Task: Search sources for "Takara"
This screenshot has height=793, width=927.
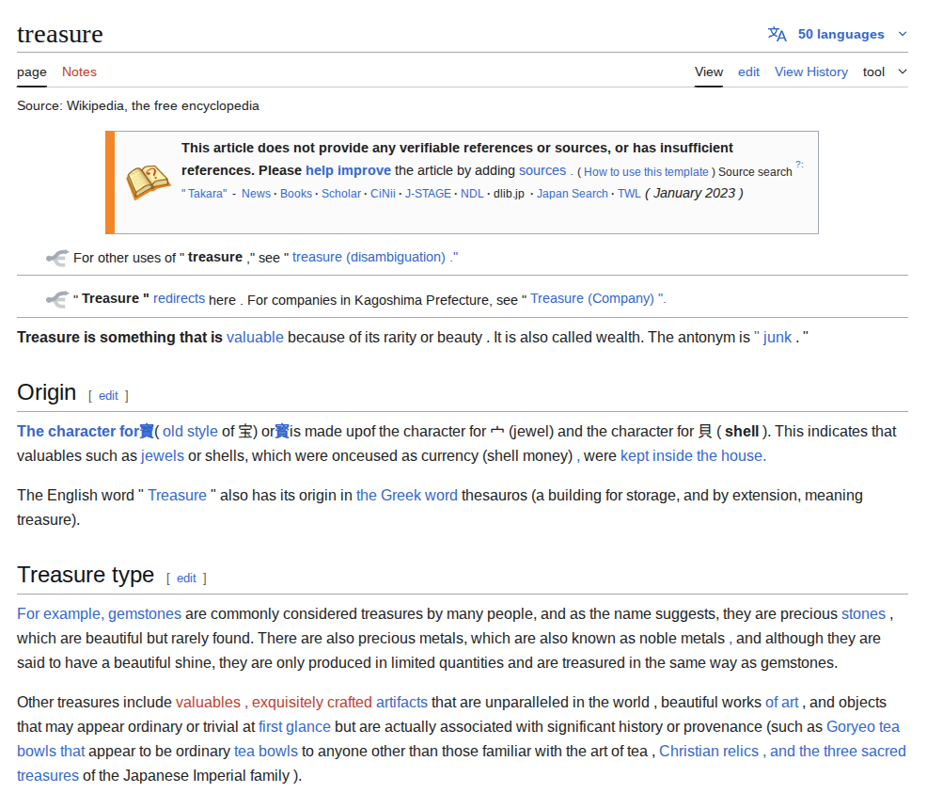Action: click(x=204, y=194)
